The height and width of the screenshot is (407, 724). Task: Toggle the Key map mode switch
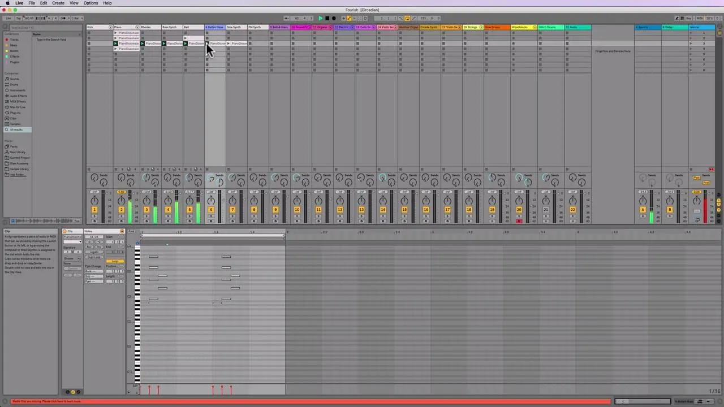pyautogui.click(x=689, y=18)
